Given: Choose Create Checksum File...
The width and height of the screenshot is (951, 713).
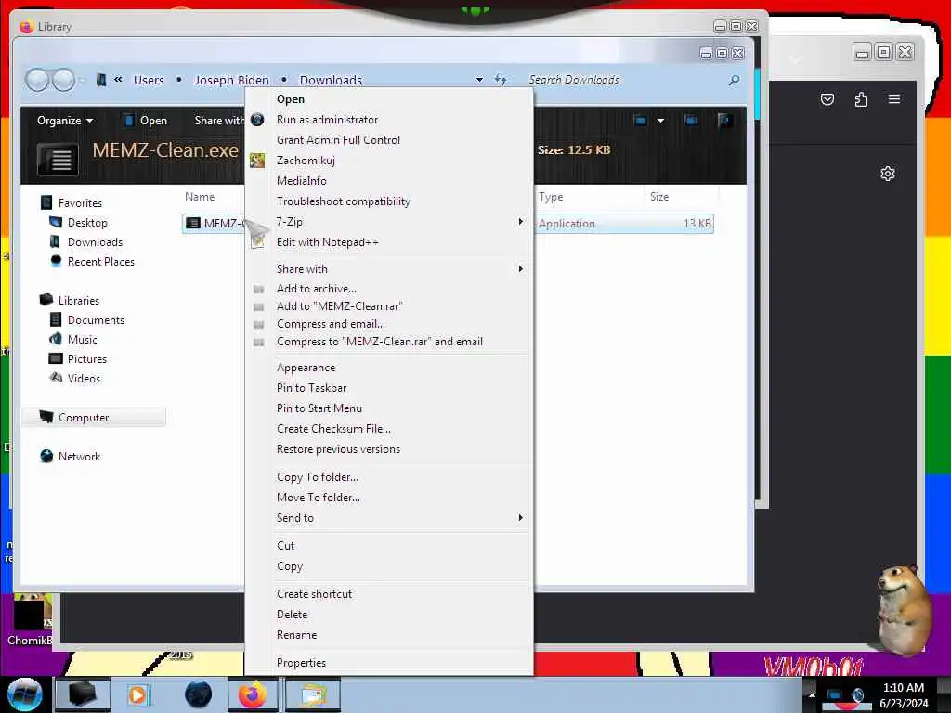Looking at the screenshot, I should click(x=333, y=429).
